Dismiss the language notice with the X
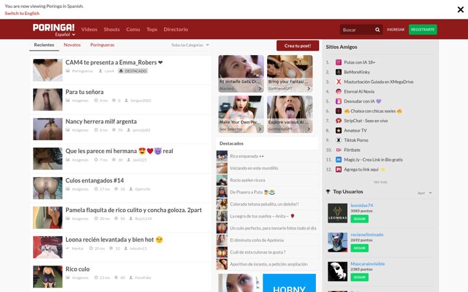The image size is (468, 292). click(460, 10)
